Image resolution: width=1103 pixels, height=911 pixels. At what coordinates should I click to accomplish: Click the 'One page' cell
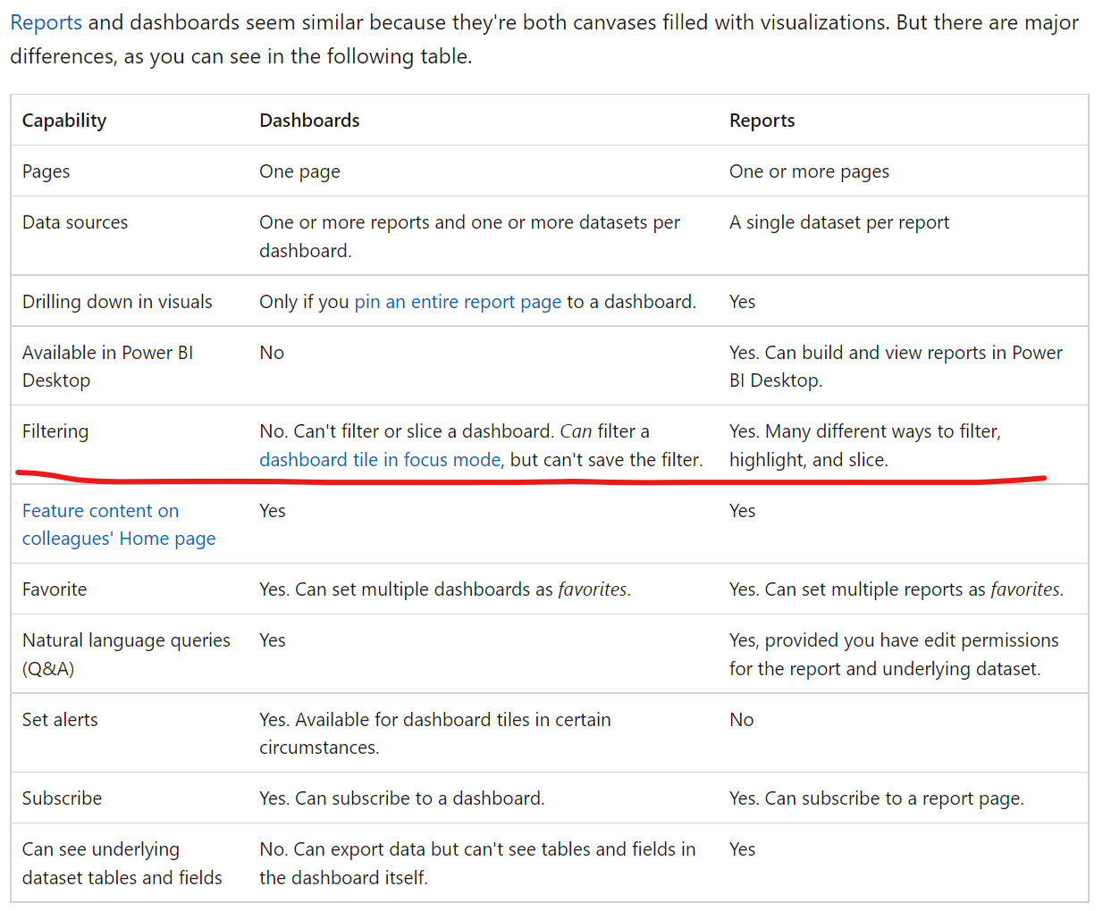pos(299,171)
